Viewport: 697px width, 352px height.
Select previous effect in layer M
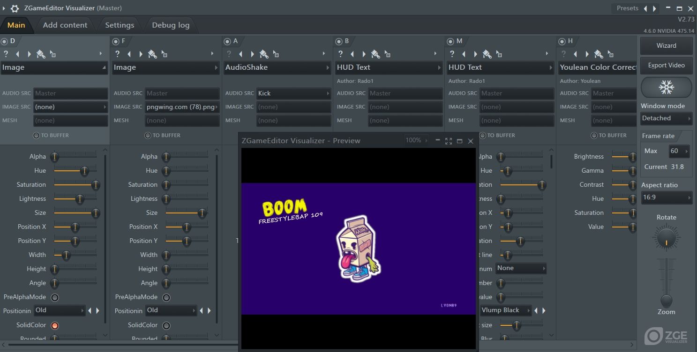(464, 54)
